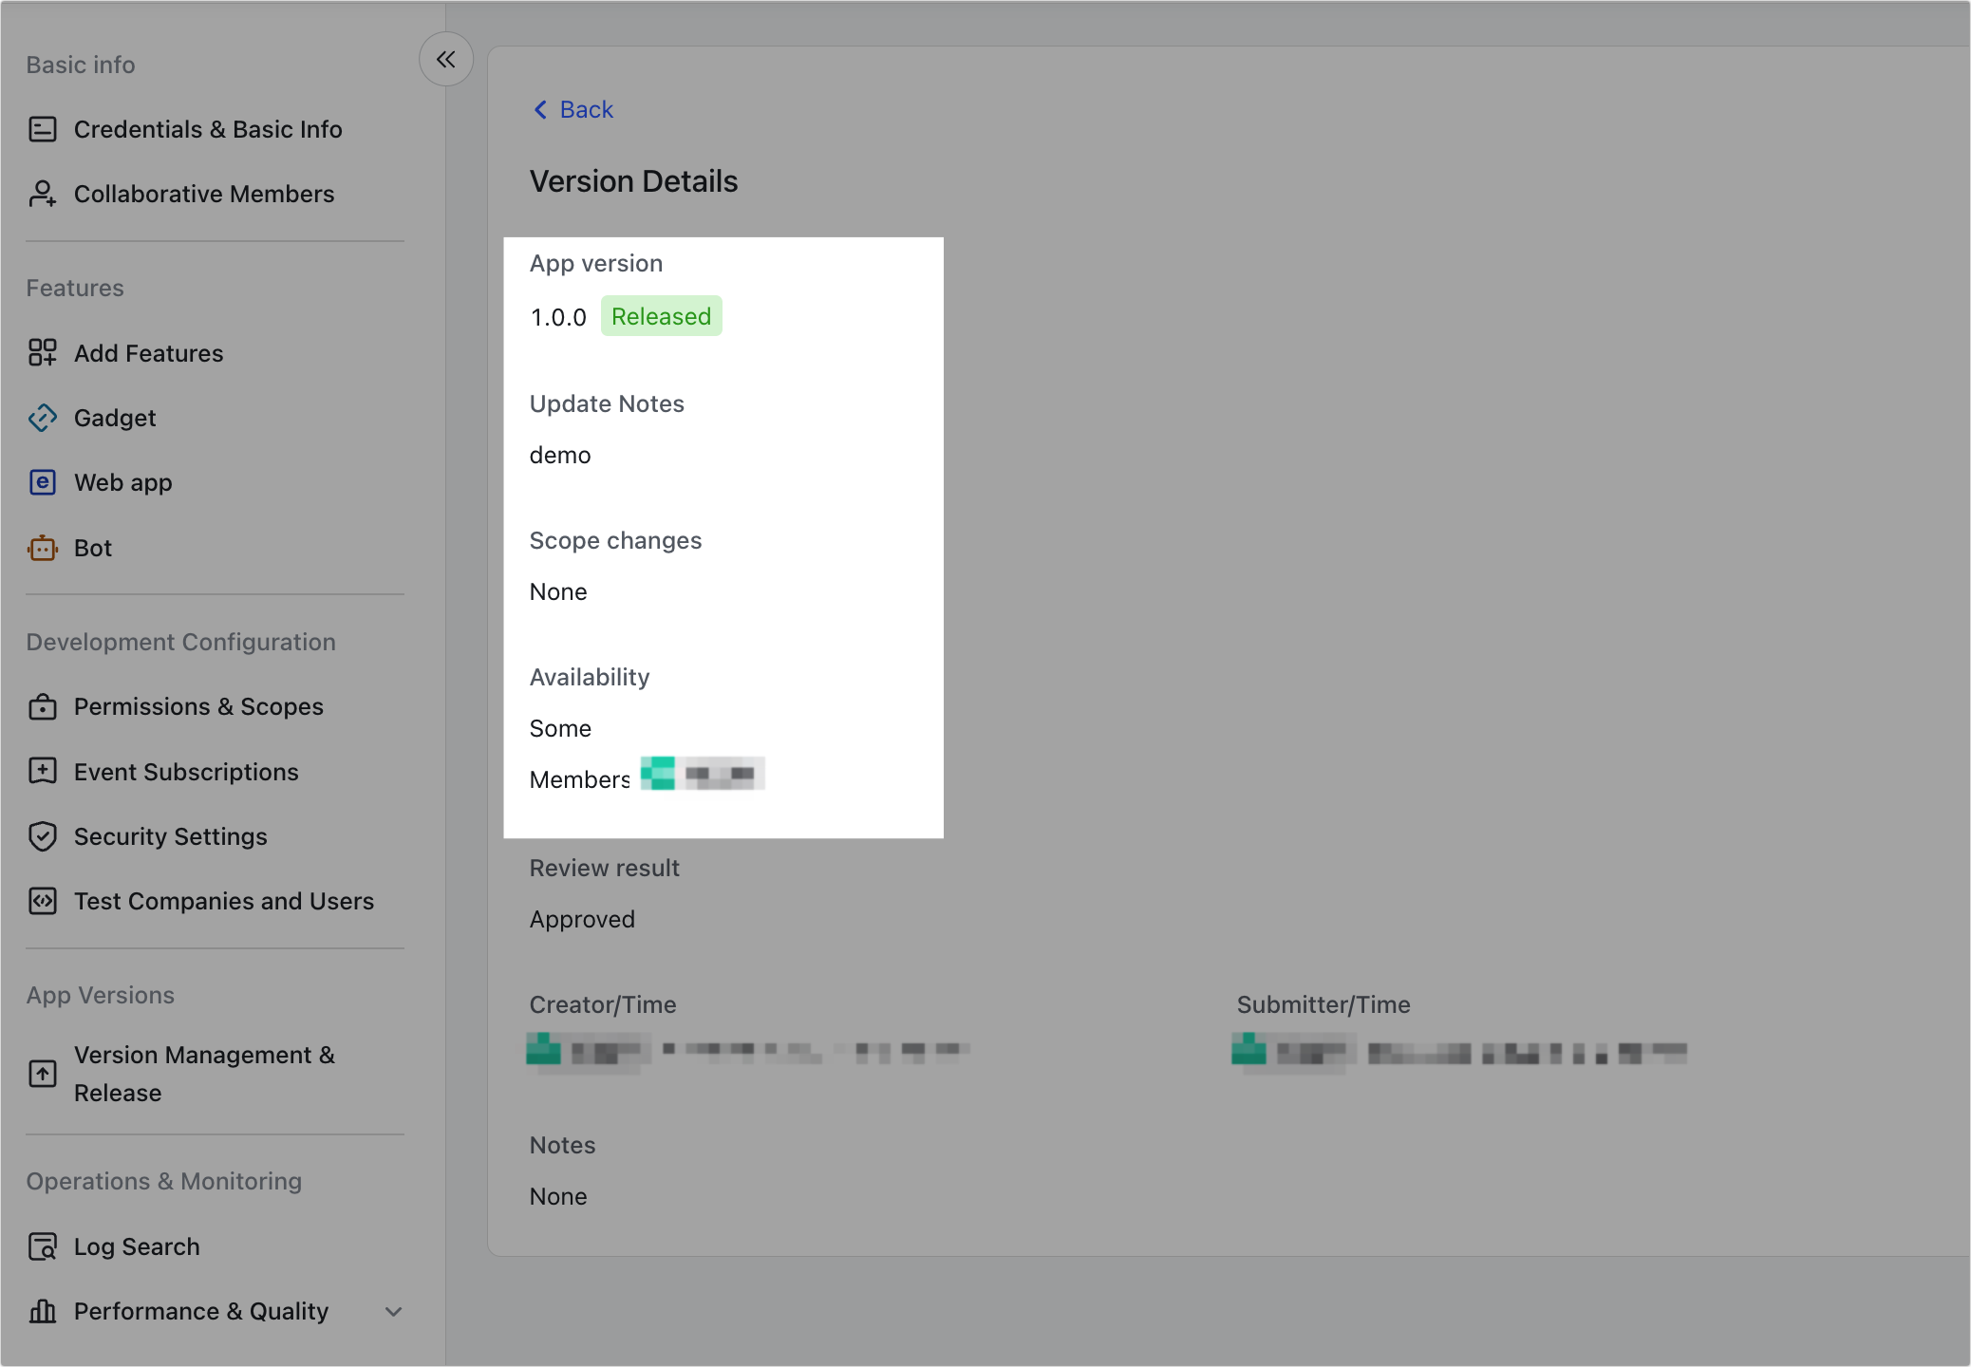The image size is (1971, 1367).
Task: Select the Credentials & Basic Info icon
Action: 42,129
